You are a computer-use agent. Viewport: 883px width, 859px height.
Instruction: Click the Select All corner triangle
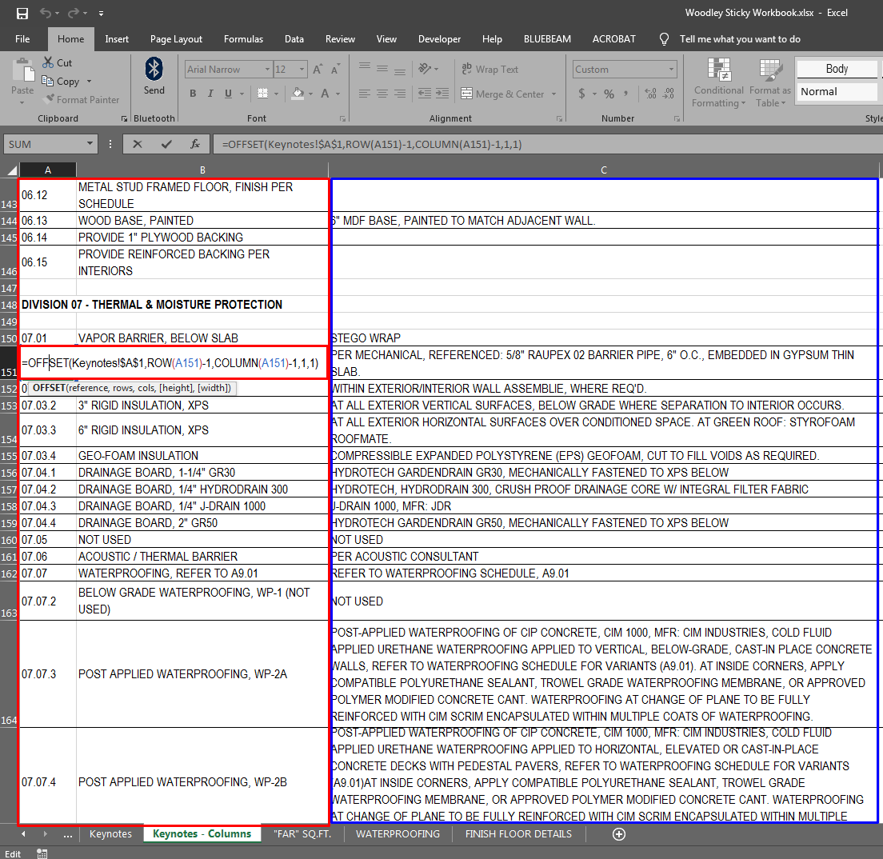coord(10,170)
